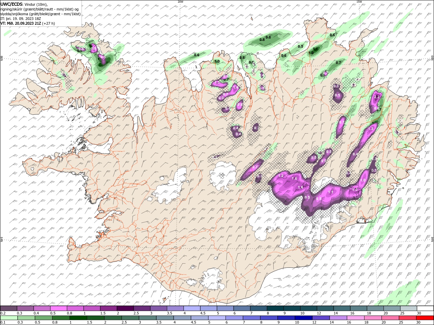The height and width of the screenshot is (325, 434).
Task: Pick the 0.3–0.5 light green lower swatch
Action: [x=26, y=318]
